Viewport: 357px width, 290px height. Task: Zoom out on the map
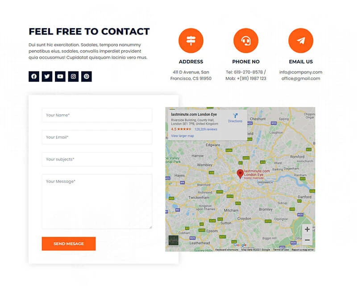(x=307, y=240)
